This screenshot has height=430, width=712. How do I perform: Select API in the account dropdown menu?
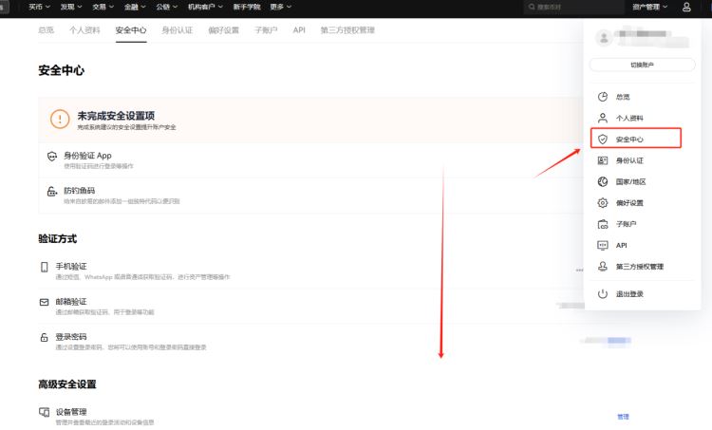(x=621, y=245)
